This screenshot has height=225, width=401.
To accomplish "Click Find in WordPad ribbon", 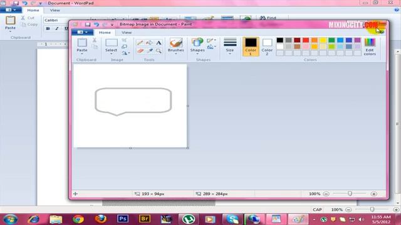I will tap(268, 18).
